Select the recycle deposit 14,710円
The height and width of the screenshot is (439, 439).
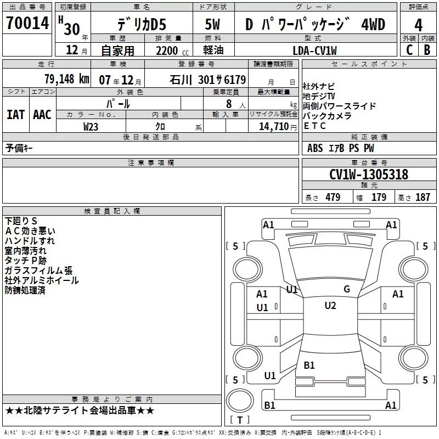(278, 127)
